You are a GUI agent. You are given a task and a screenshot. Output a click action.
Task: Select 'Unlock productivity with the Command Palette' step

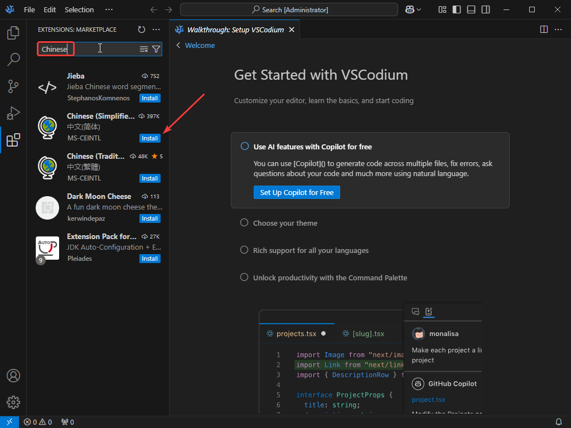330,278
